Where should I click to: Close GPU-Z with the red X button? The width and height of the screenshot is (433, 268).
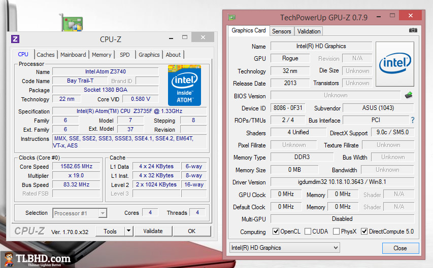(410, 15)
